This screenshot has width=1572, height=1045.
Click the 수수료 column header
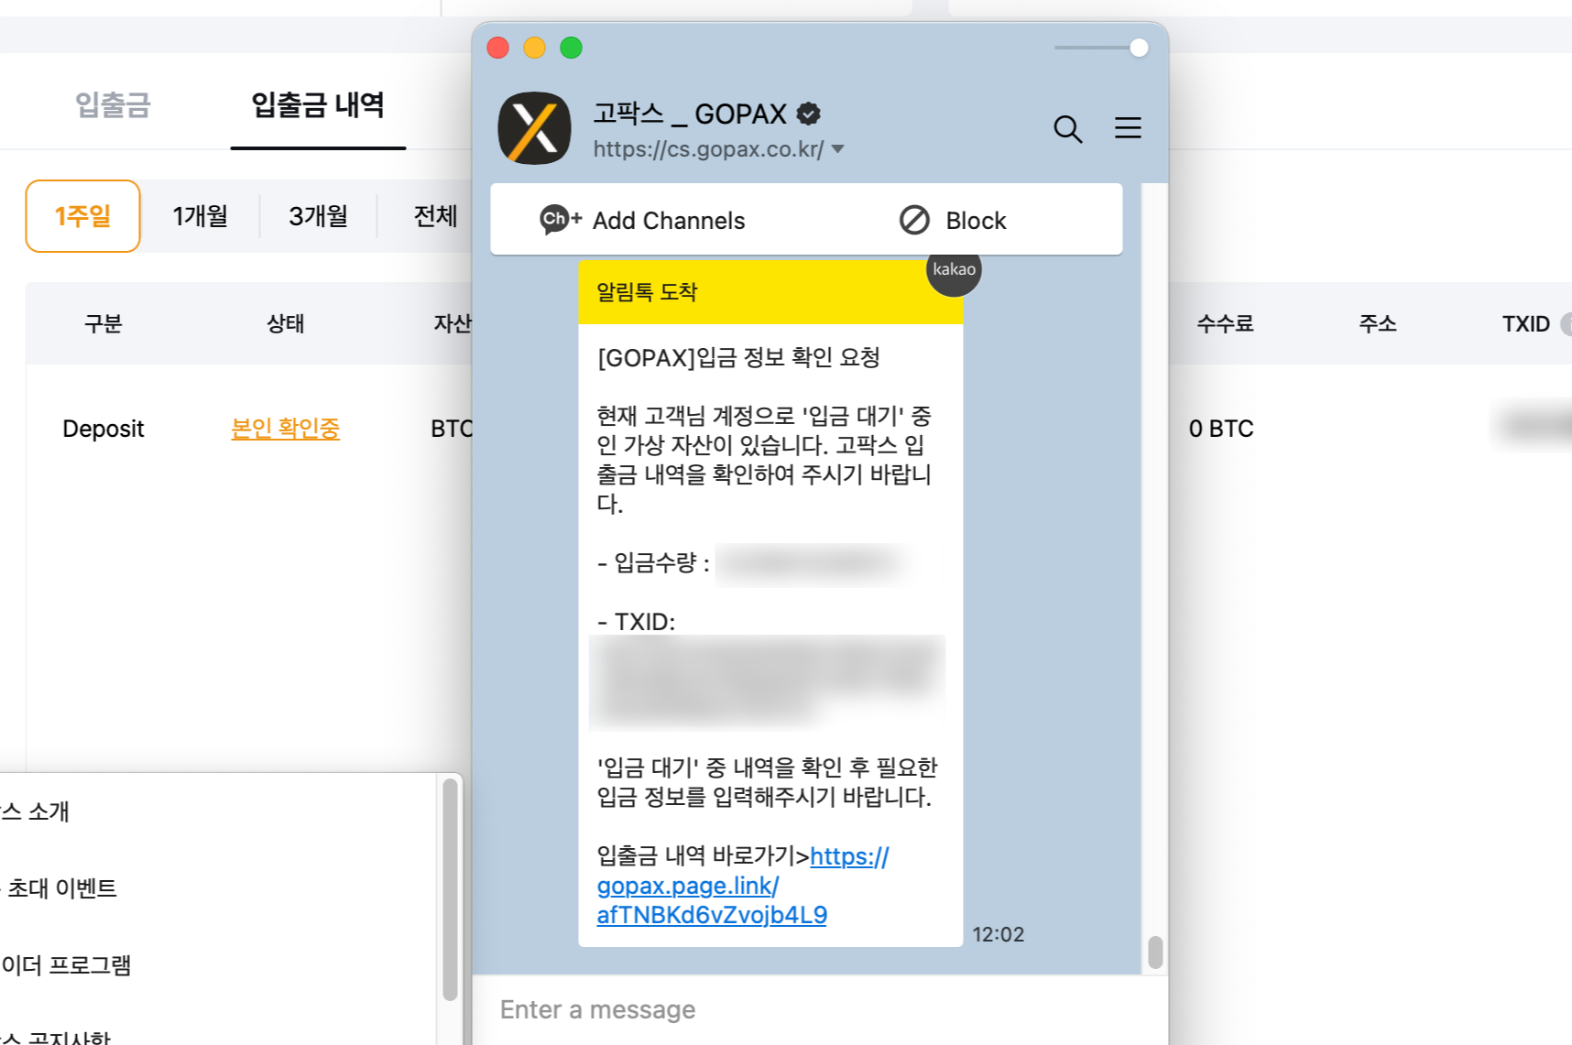tap(1225, 323)
